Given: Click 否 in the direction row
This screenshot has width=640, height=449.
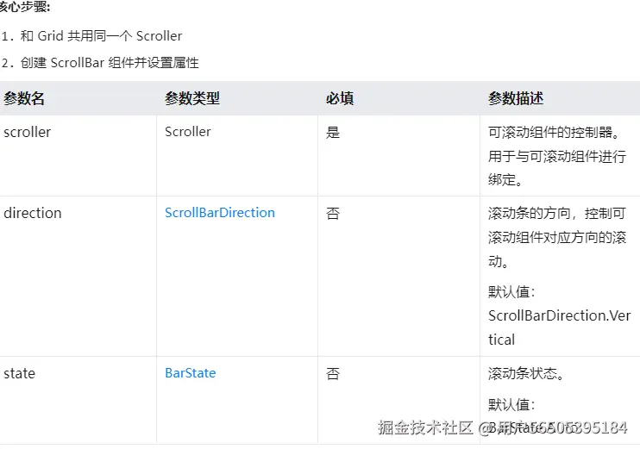Looking at the screenshot, I should point(333,214).
